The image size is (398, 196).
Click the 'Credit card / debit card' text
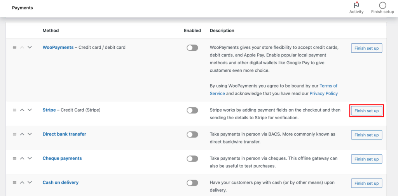(102, 47)
